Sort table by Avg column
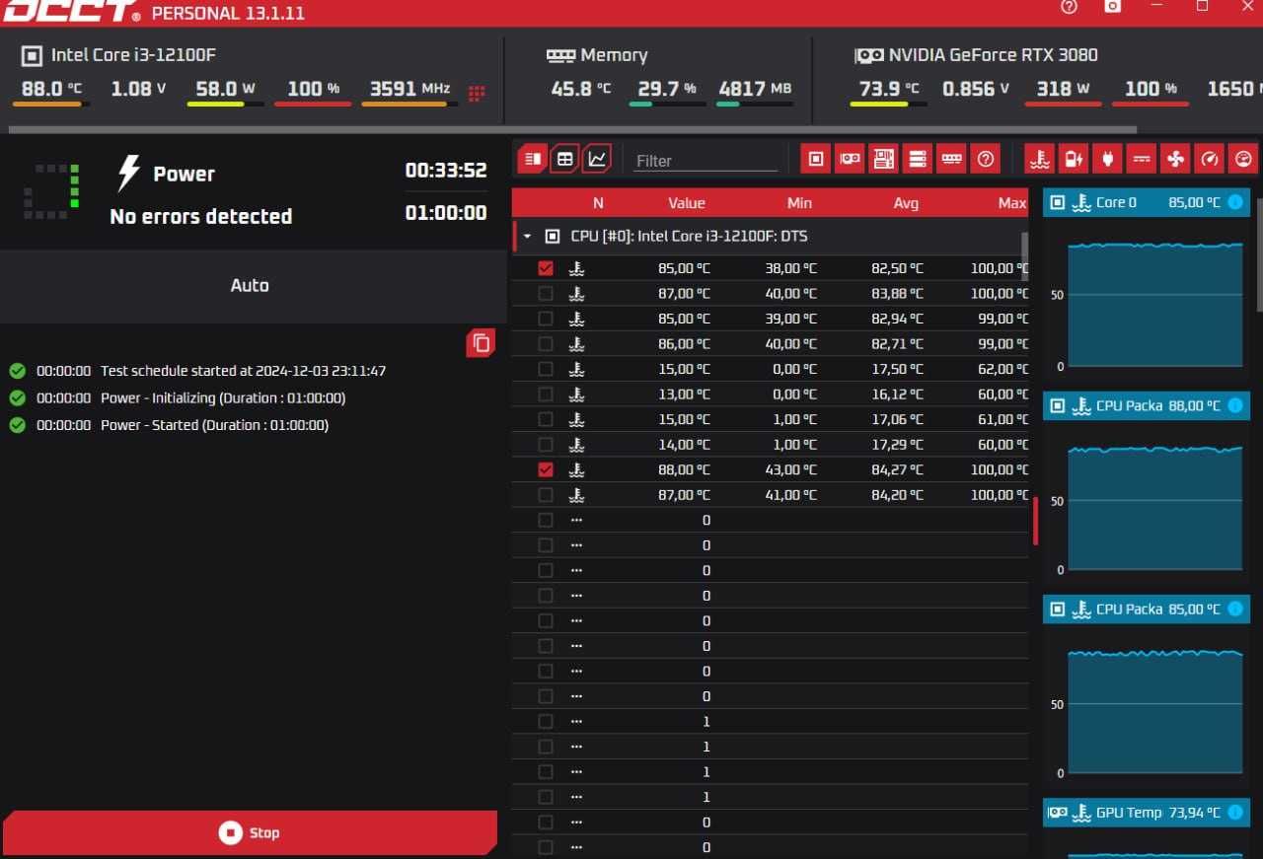This screenshot has width=1263, height=859. [906, 203]
